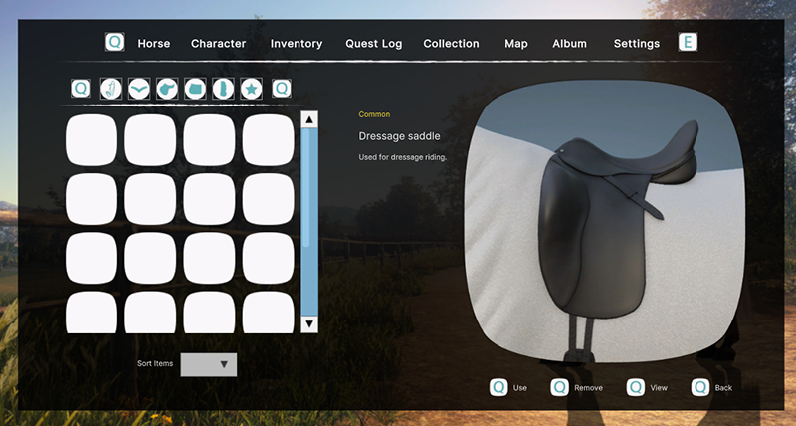The width and height of the screenshot is (796, 426).
Task: Click the Q key icon beside Remove
Action: [x=560, y=387]
